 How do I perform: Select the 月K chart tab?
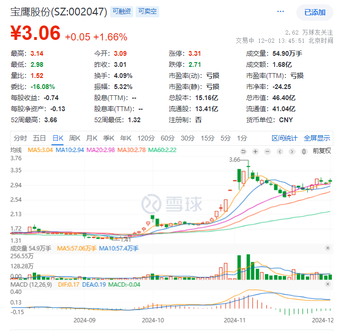pos(91,138)
